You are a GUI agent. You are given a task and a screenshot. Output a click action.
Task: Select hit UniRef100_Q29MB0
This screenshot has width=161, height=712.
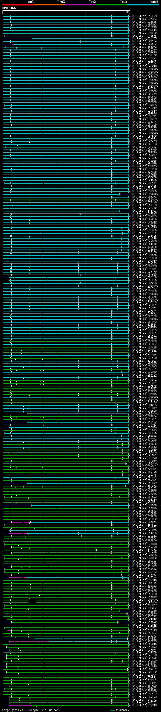(144, 372)
